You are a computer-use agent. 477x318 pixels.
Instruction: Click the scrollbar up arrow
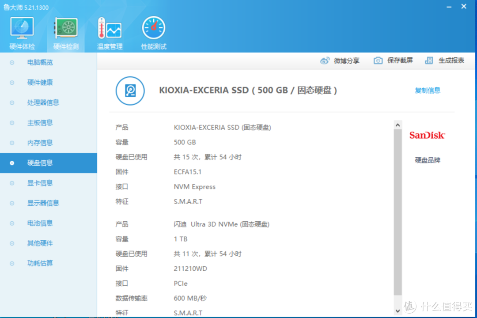pos(397,124)
